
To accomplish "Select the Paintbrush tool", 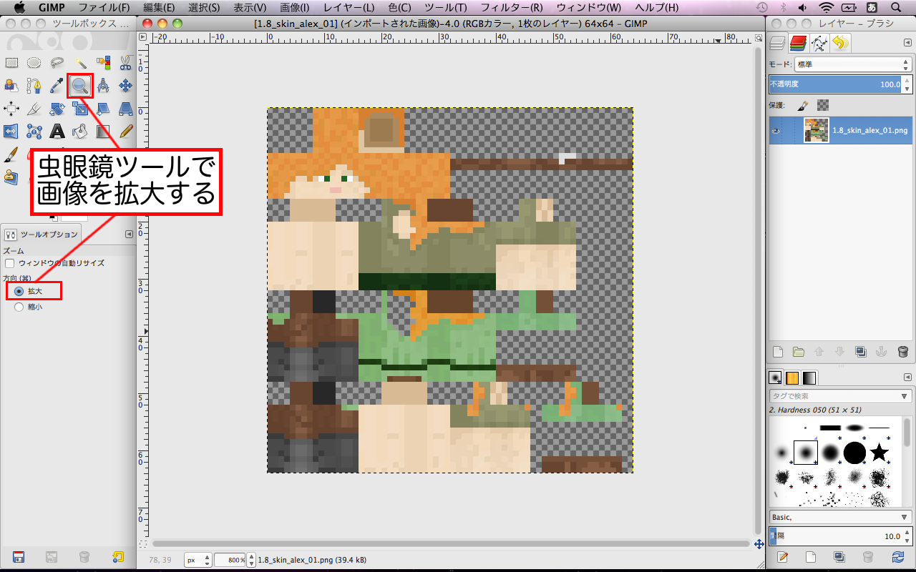I will point(11,154).
